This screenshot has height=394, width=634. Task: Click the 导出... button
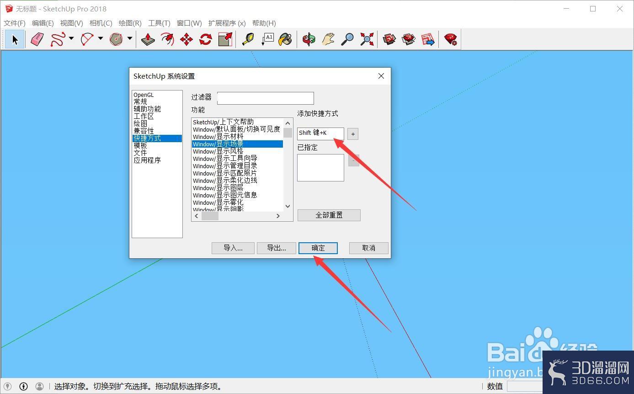pyautogui.click(x=277, y=248)
